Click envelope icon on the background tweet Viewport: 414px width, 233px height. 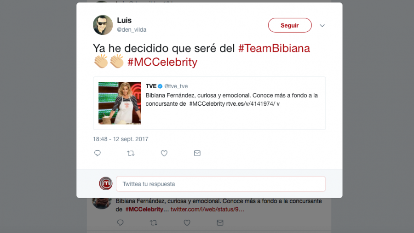coord(220,223)
